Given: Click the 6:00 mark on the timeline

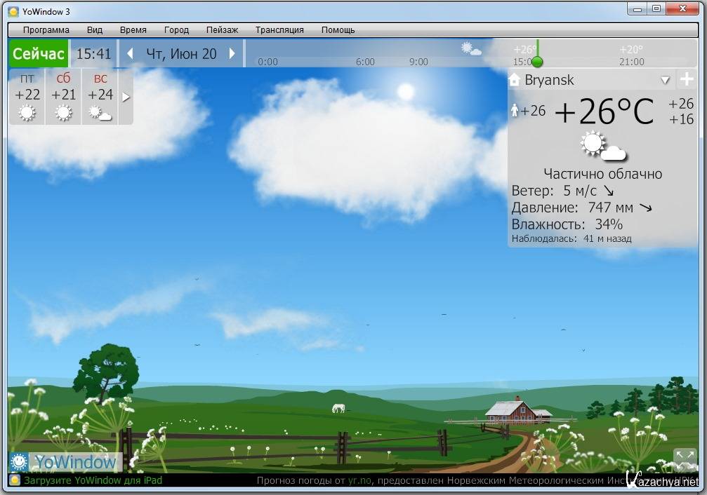Looking at the screenshot, I should [x=365, y=62].
